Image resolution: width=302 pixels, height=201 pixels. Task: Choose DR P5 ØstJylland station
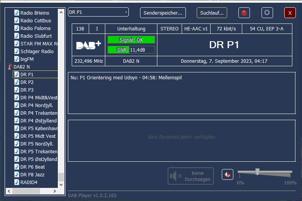click(x=39, y=159)
